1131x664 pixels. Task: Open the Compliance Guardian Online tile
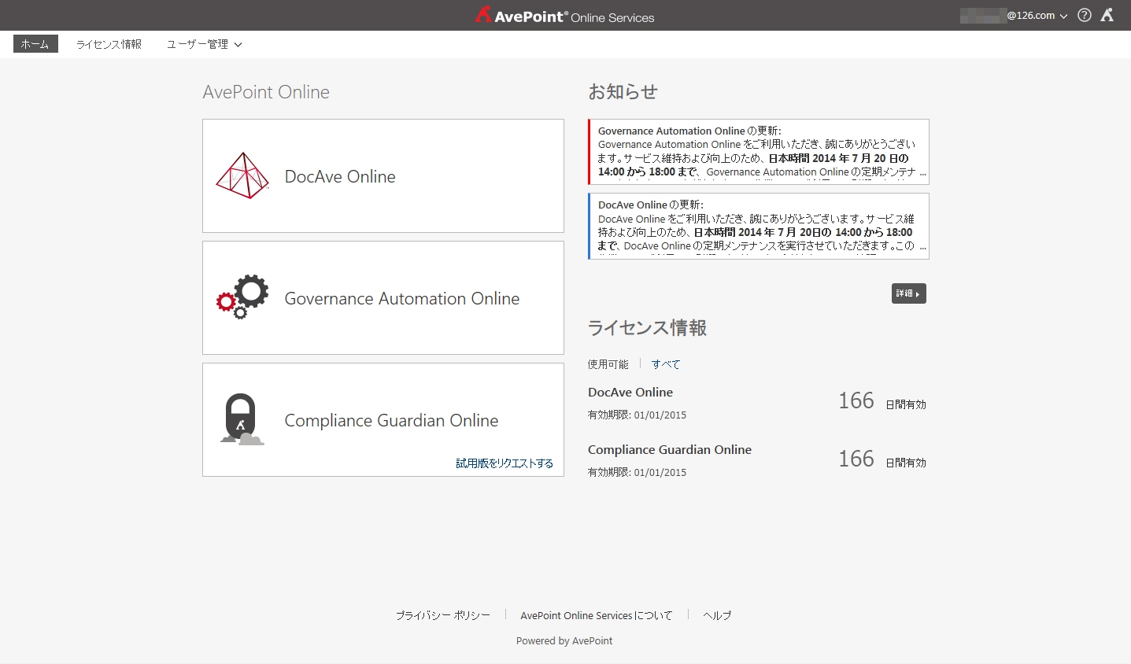[383, 419]
